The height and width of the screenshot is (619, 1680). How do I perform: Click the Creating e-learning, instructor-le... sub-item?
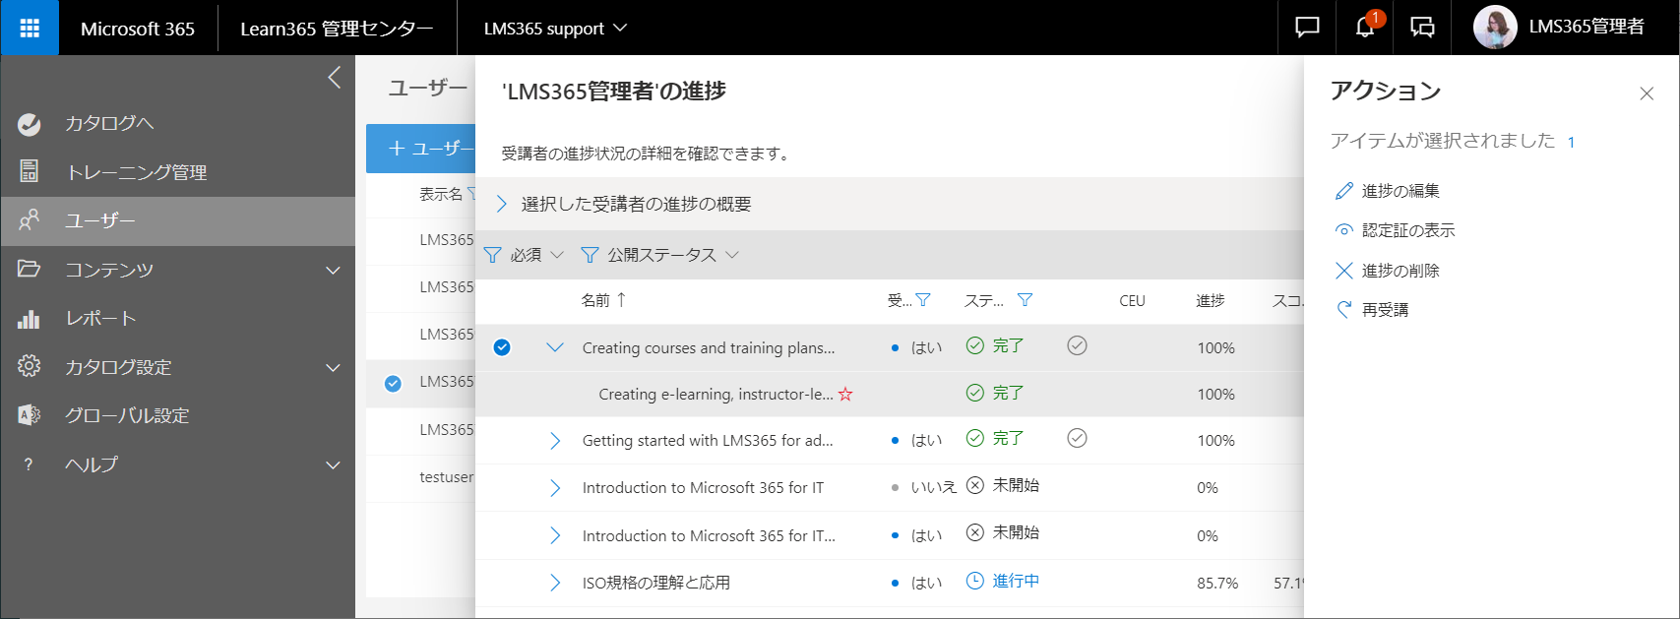point(716,395)
